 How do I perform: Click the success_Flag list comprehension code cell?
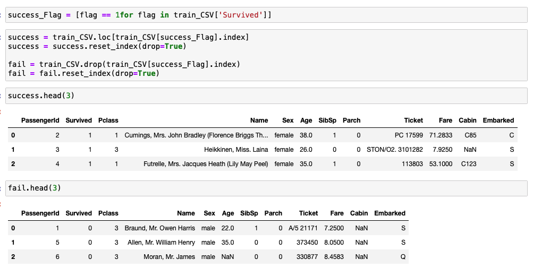pos(266,15)
